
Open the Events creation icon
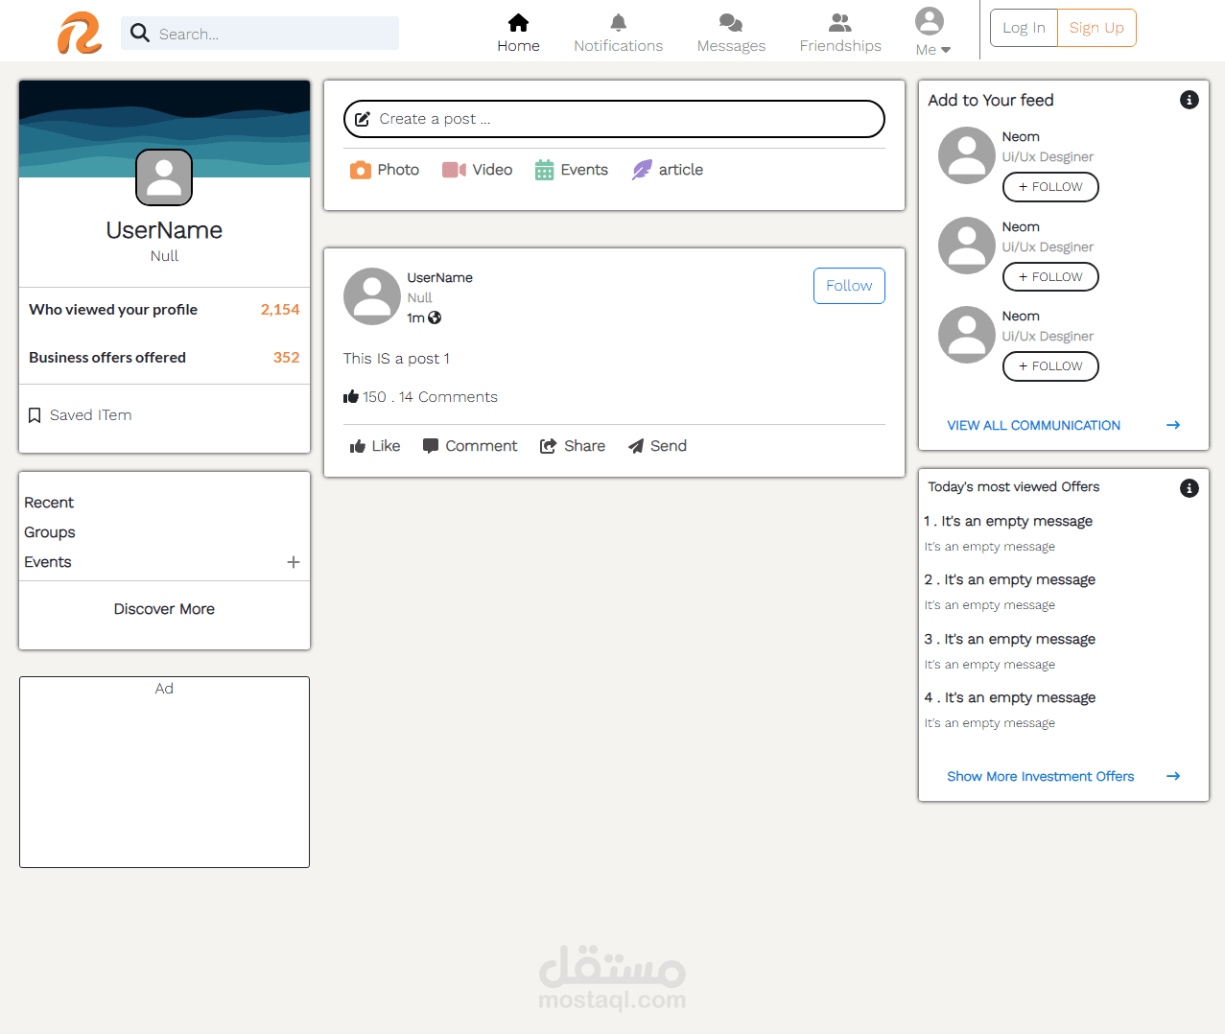(x=543, y=169)
